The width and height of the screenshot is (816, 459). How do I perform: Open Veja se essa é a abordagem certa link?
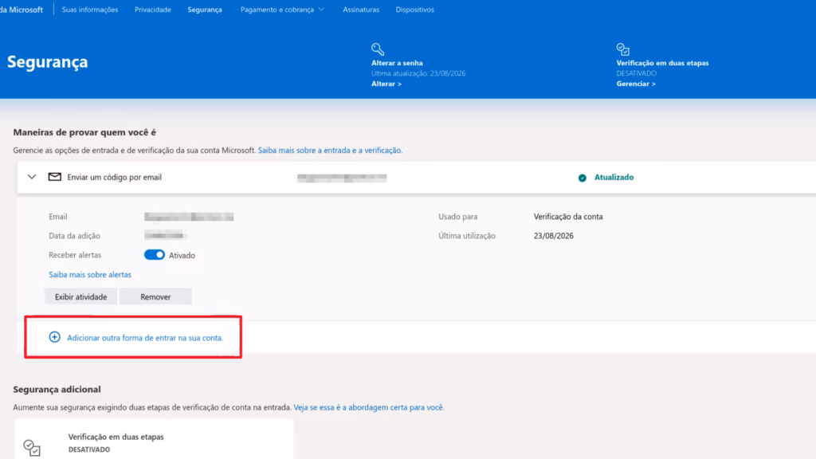coord(369,407)
